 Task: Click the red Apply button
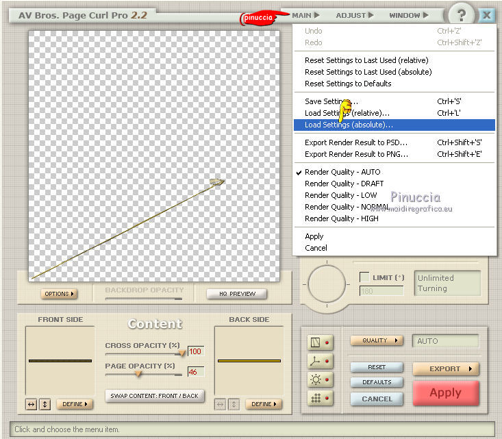(x=446, y=393)
